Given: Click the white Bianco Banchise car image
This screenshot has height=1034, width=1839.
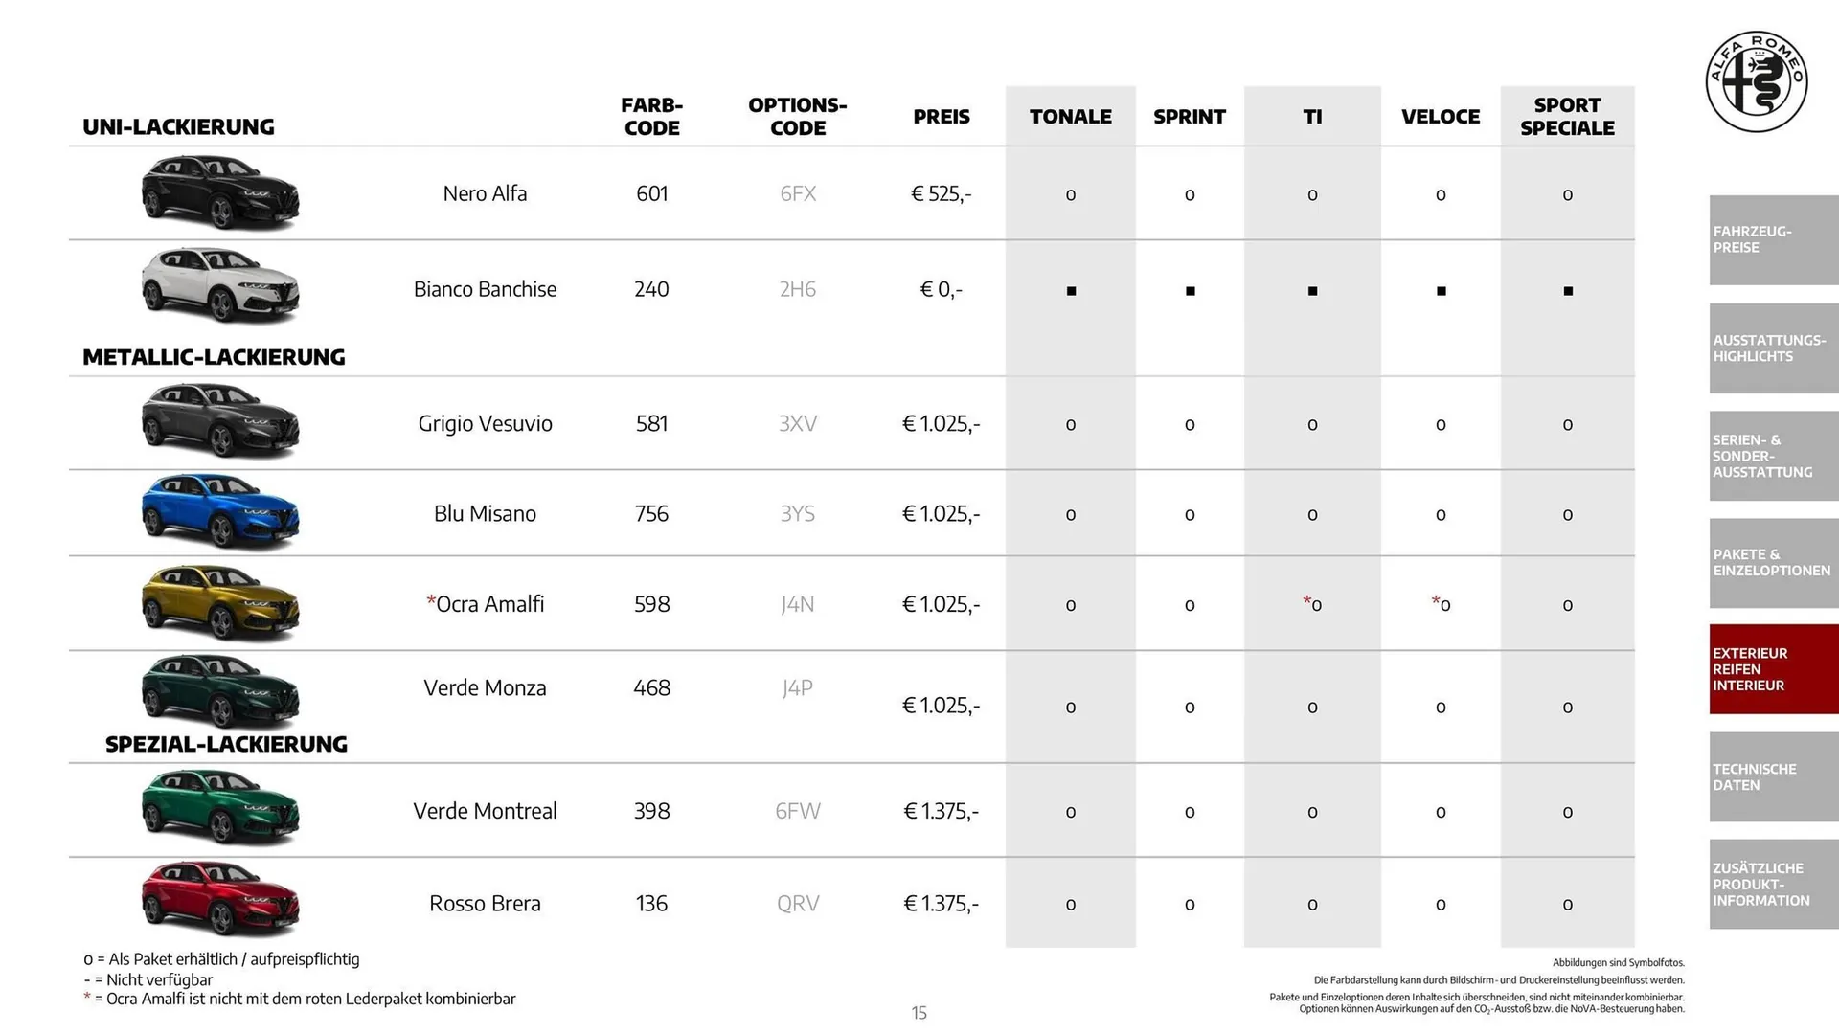Looking at the screenshot, I should click(x=220, y=285).
